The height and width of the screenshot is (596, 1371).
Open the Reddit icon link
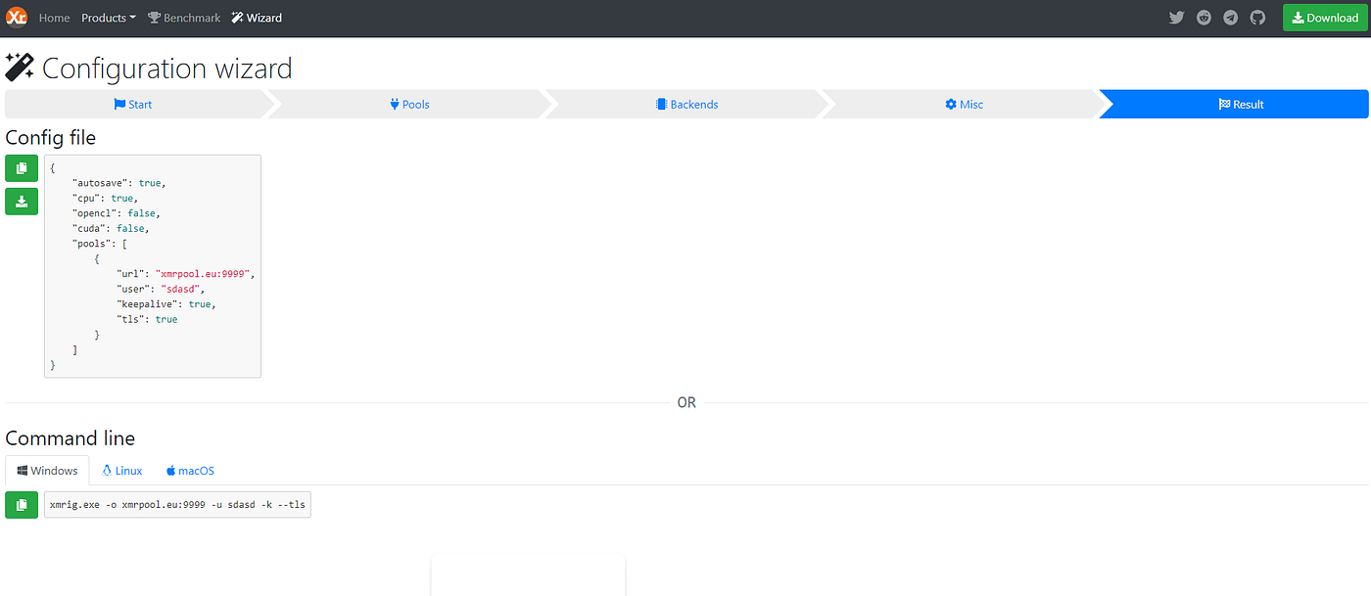1204,18
